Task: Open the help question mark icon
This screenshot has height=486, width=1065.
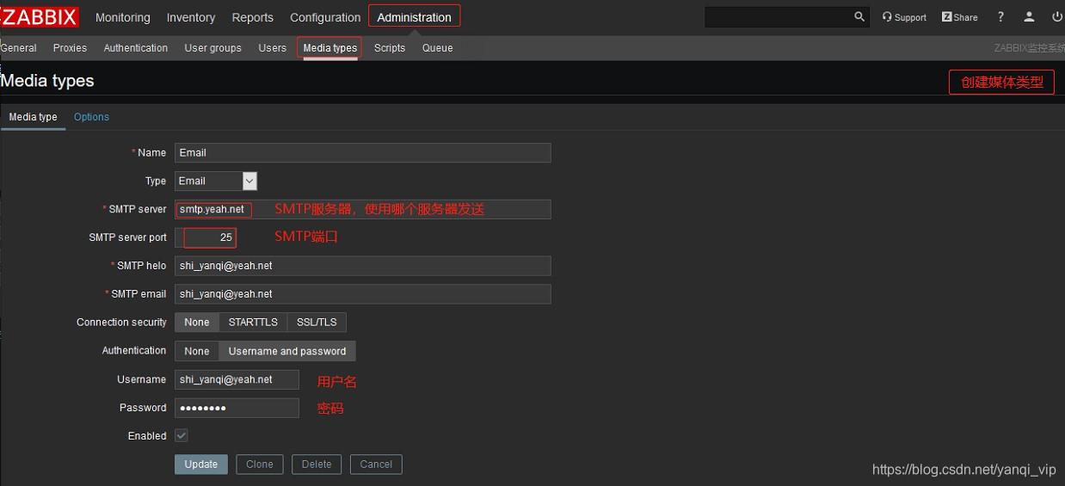Action: tap(1000, 17)
